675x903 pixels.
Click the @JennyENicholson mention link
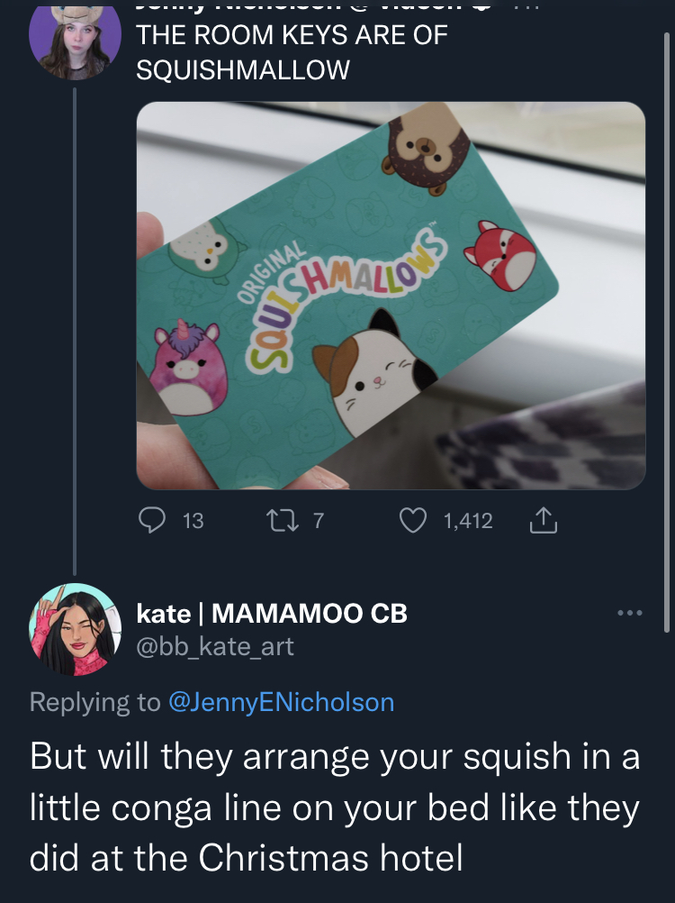point(281,702)
